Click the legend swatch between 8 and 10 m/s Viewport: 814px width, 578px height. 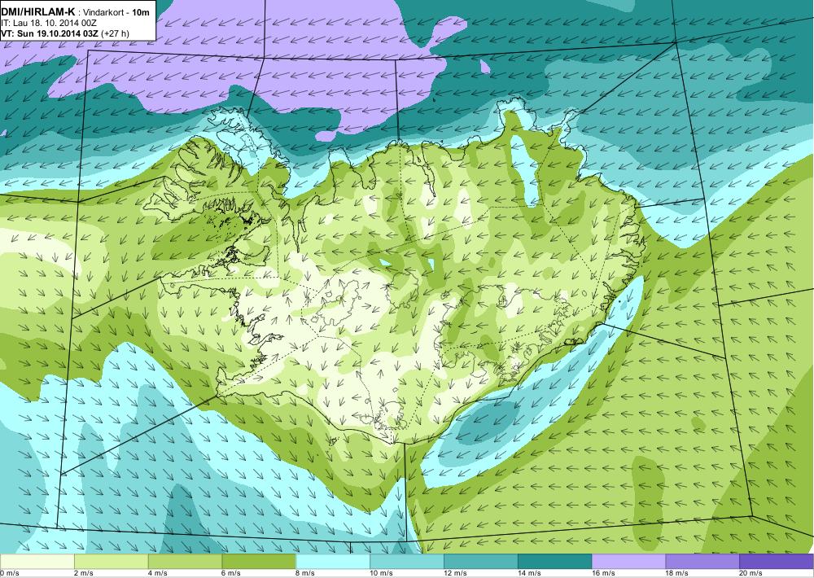(333, 562)
